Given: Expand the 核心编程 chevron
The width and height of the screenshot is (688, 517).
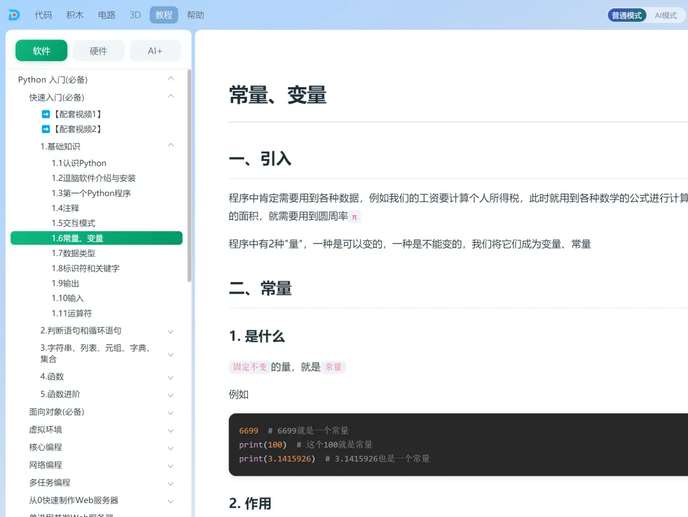Looking at the screenshot, I should click(x=171, y=448).
